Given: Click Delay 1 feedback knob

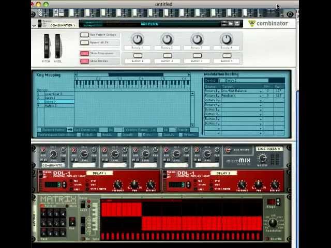Looking at the screenshot, I should (x=117, y=184).
